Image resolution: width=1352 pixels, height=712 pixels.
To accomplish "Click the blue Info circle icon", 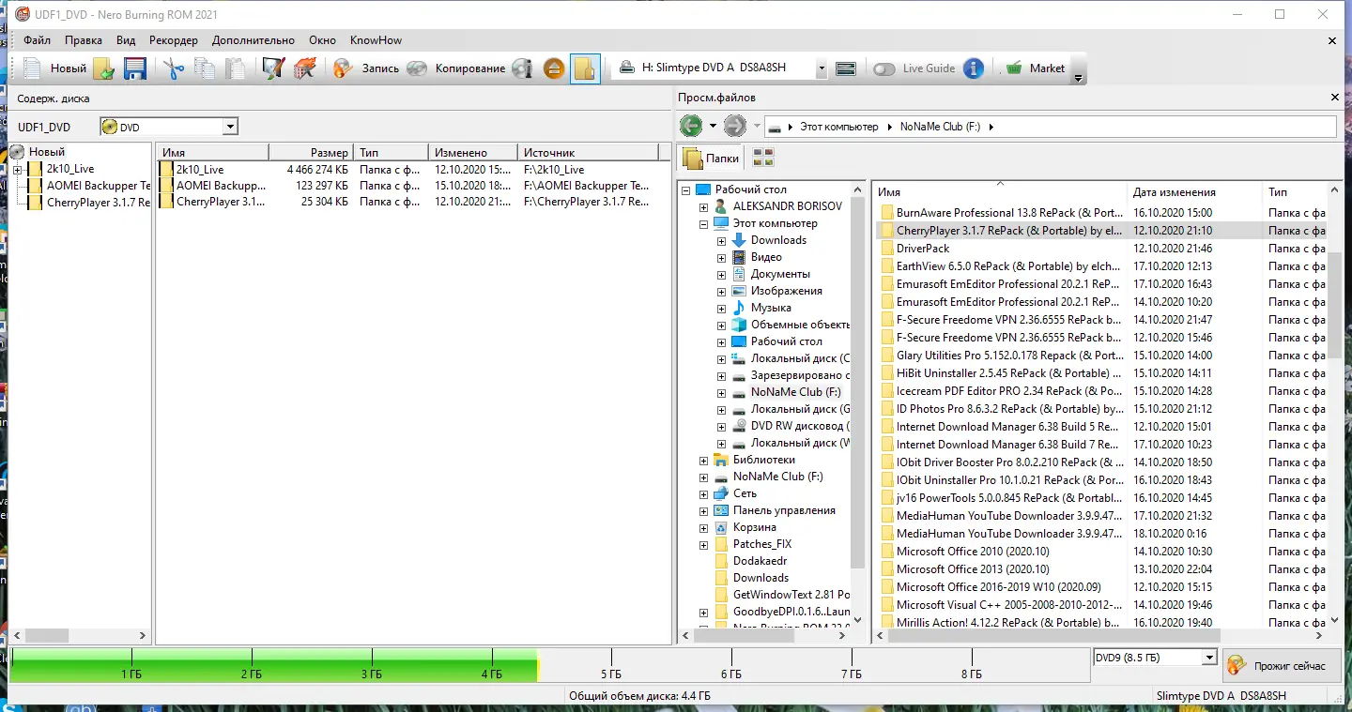I will coord(974,68).
